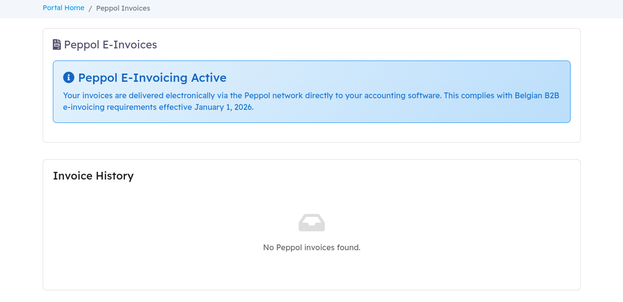Open the Portal Home breadcrumb link
The width and height of the screenshot is (623, 302).
tap(64, 8)
